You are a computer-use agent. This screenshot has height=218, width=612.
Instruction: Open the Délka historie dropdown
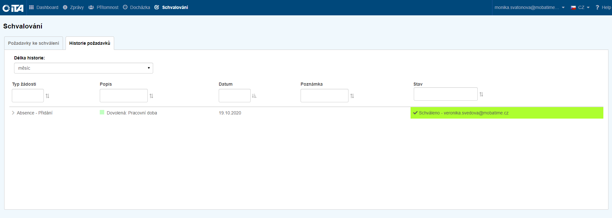point(83,68)
